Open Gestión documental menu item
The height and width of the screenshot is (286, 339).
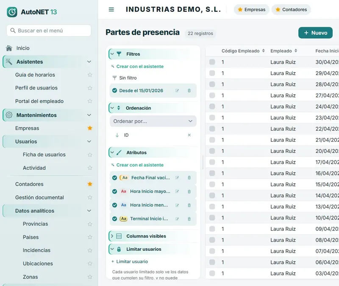pos(39,197)
